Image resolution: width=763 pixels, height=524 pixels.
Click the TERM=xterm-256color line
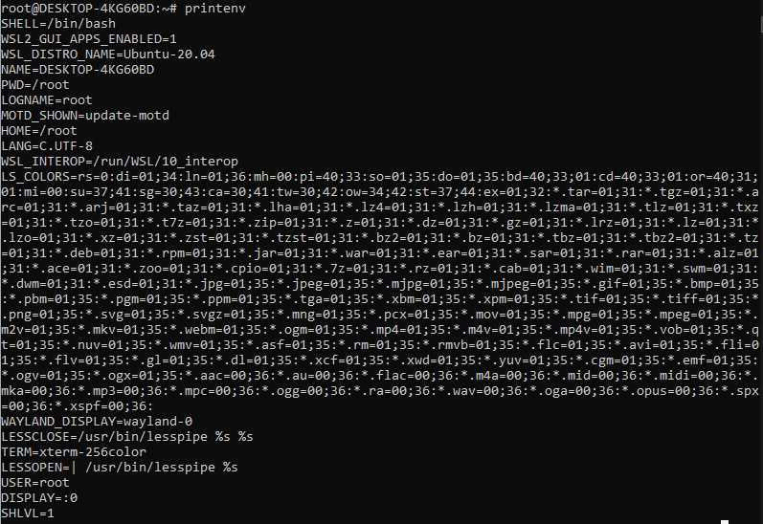click(74, 452)
